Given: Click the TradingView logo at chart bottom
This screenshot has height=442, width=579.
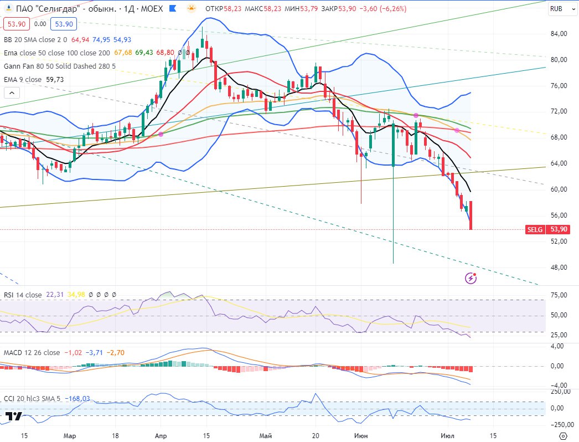Looking at the screenshot, I should (14, 417).
